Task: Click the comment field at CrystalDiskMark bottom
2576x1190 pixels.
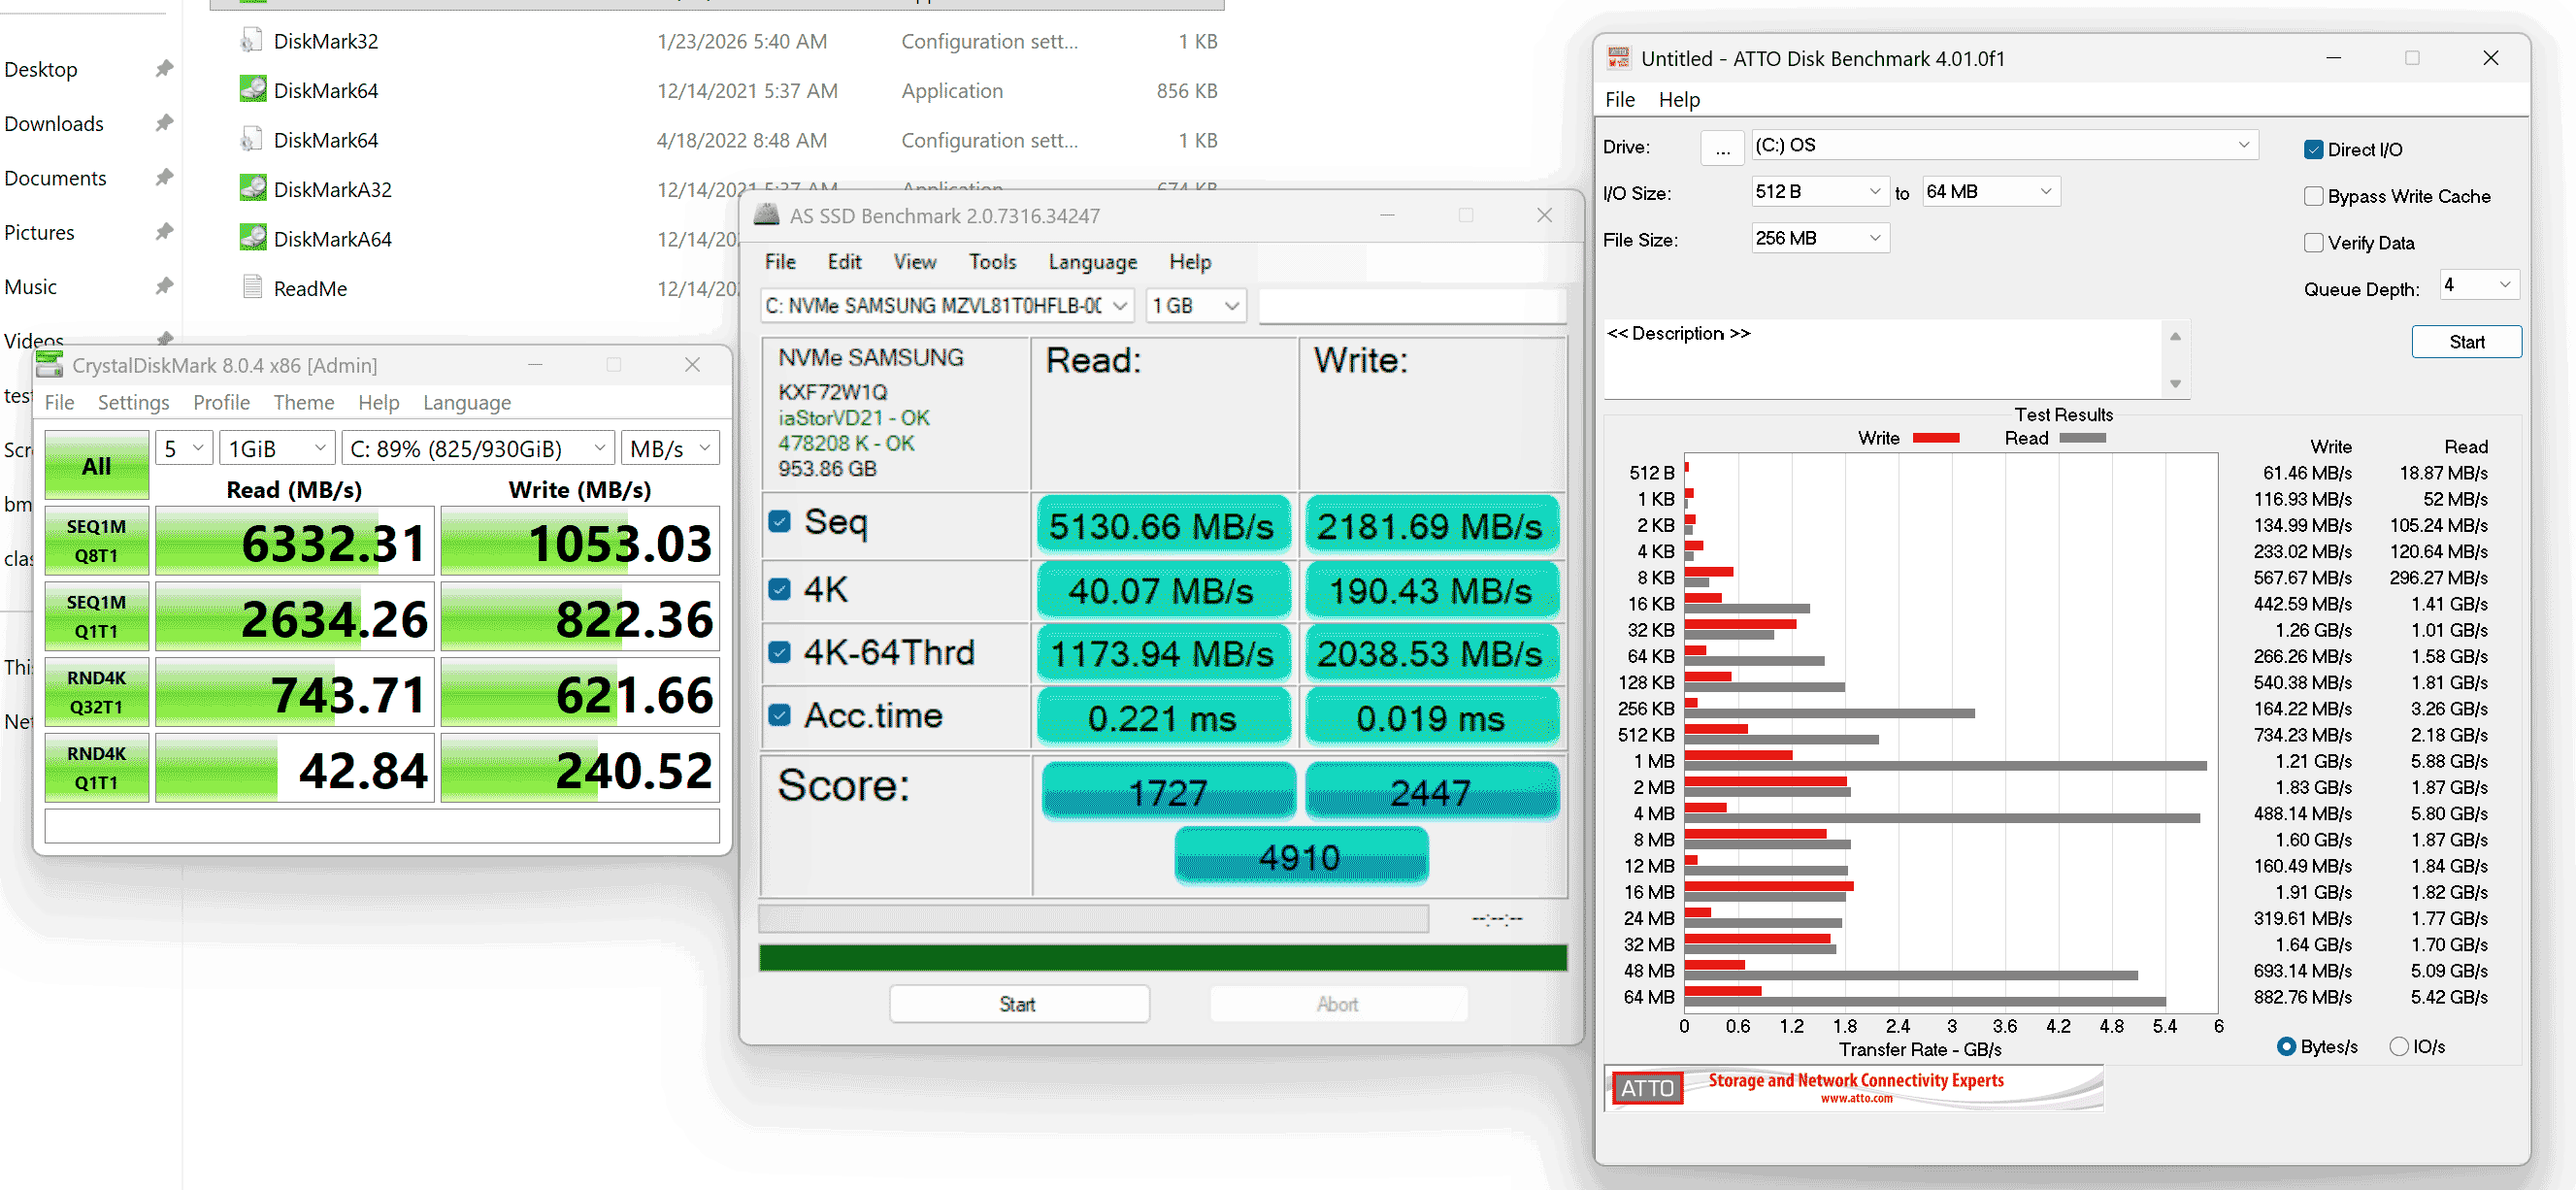Action: click(x=382, y=826)
